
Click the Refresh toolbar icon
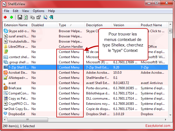click(x=26, y=17)
